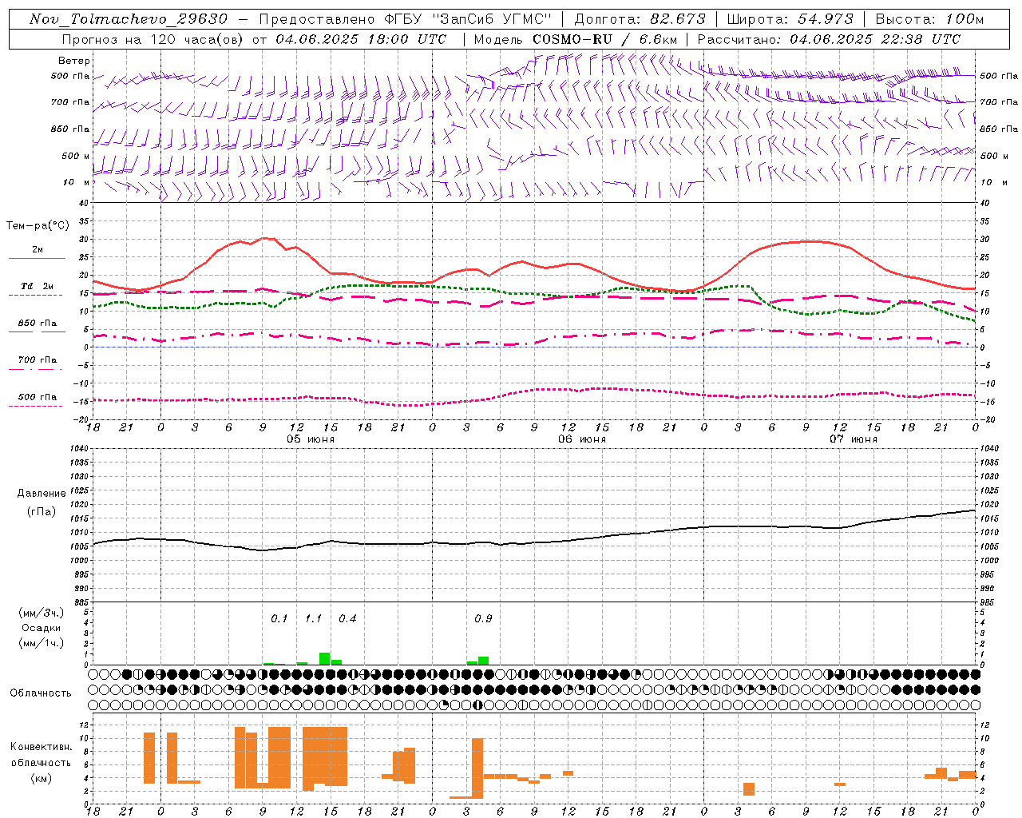This screenshot has width=1022, height=818.
Task: Select the forecast start text 04.06.2025 18:00 UTC
Action: tap(361, 39)
